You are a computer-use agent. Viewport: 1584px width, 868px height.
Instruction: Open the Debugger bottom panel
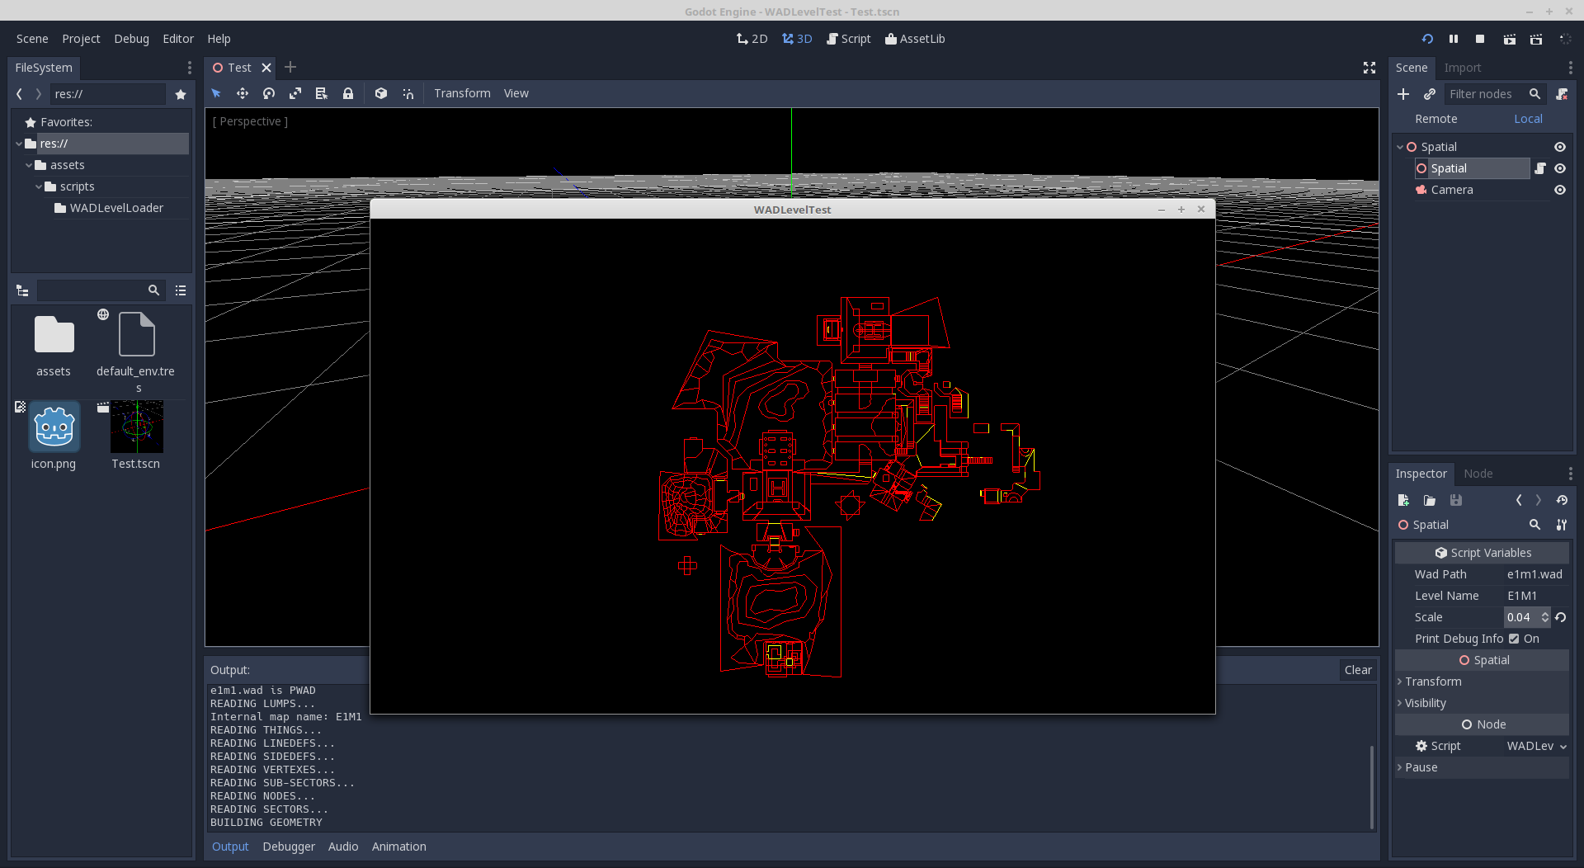289,847
